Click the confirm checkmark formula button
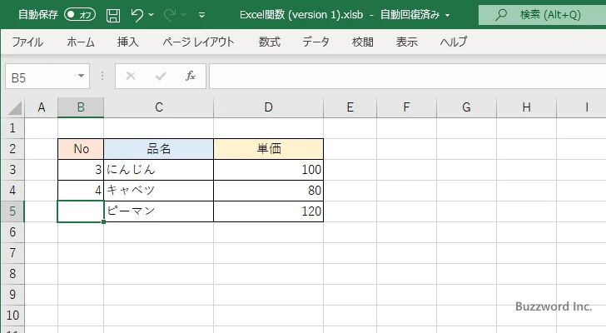 pyautogui.click(x=161, y=76)
